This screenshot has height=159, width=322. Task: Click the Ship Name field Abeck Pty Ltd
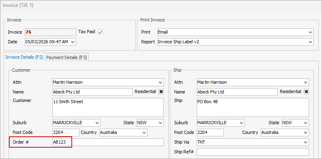pos(237,92)
